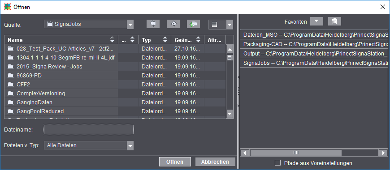The height and width of the screenshot is (170, 390).
Task: Click date 27.10.16 cell in first row
Action: (x=187, y=49)
